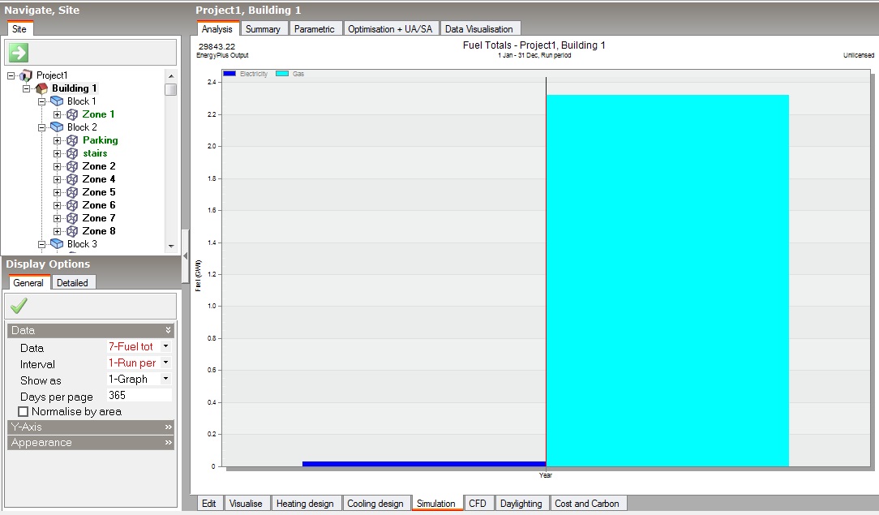Switch to Data Visualisation tab
This screenshot has height=515, width=879.
pyautogui.click(x=479, y=29)
